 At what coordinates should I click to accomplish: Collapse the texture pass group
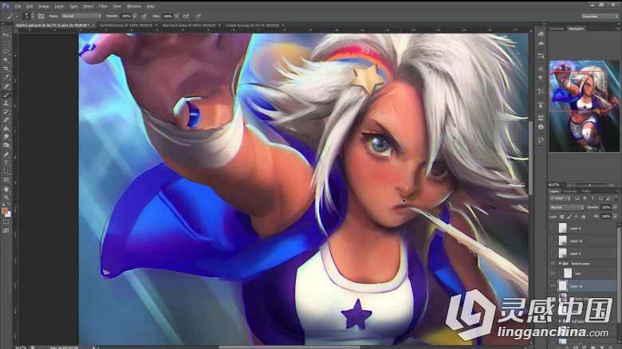(560, 263)
